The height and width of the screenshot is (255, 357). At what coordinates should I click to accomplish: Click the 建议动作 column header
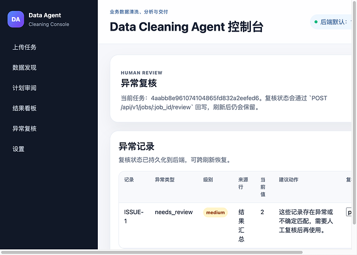(x=289, y=180)
